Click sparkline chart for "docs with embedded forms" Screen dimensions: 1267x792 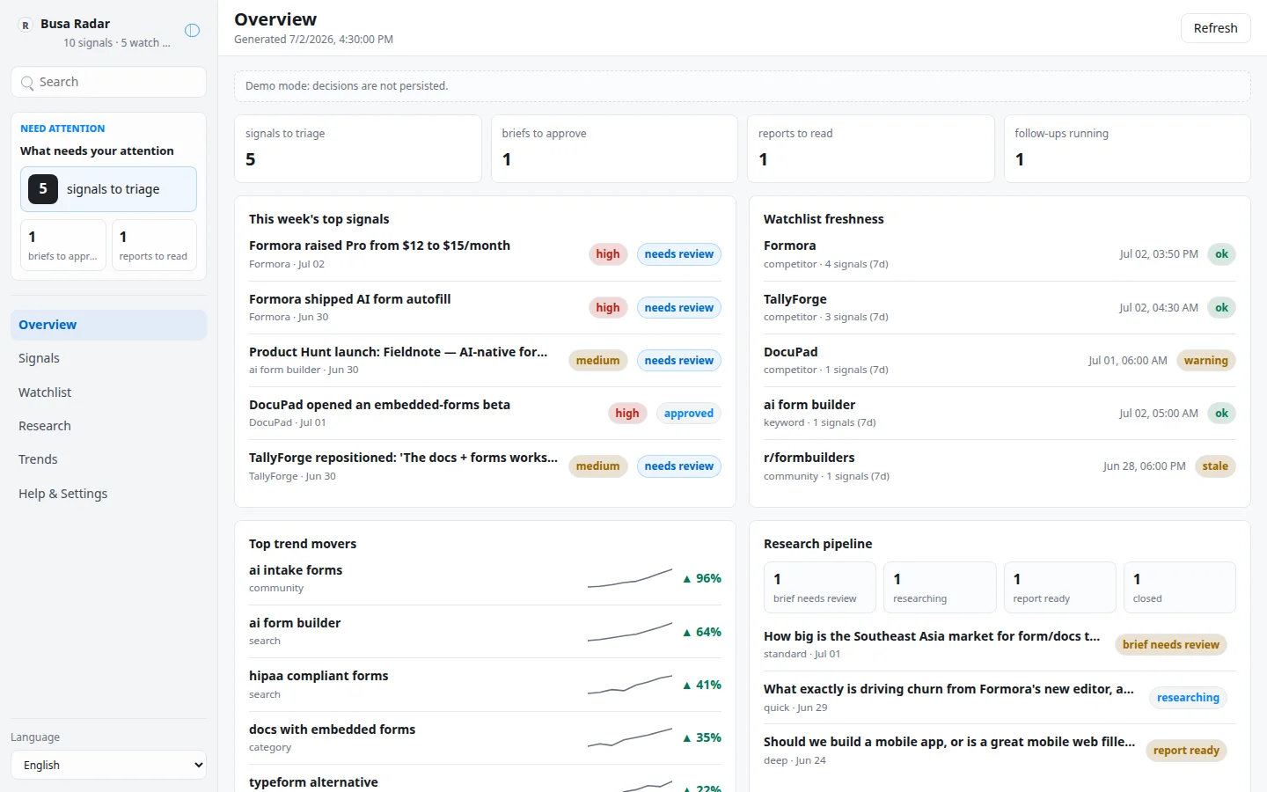[630, 737]
